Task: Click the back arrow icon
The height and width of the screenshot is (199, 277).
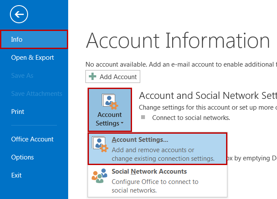Action: point(19,15)
